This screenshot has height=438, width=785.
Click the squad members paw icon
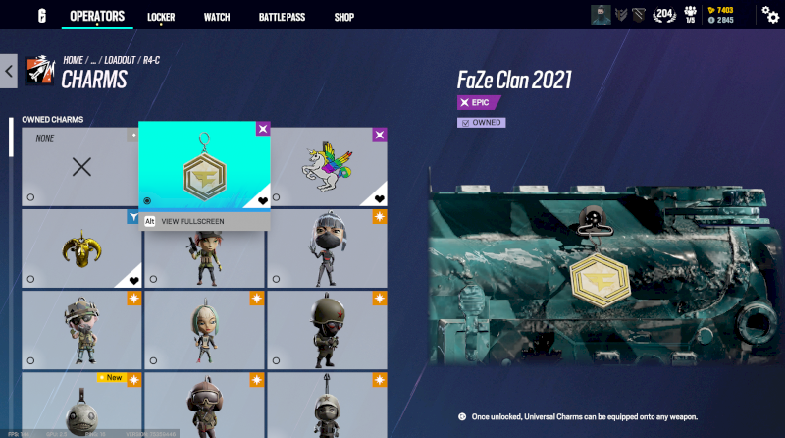691,15
